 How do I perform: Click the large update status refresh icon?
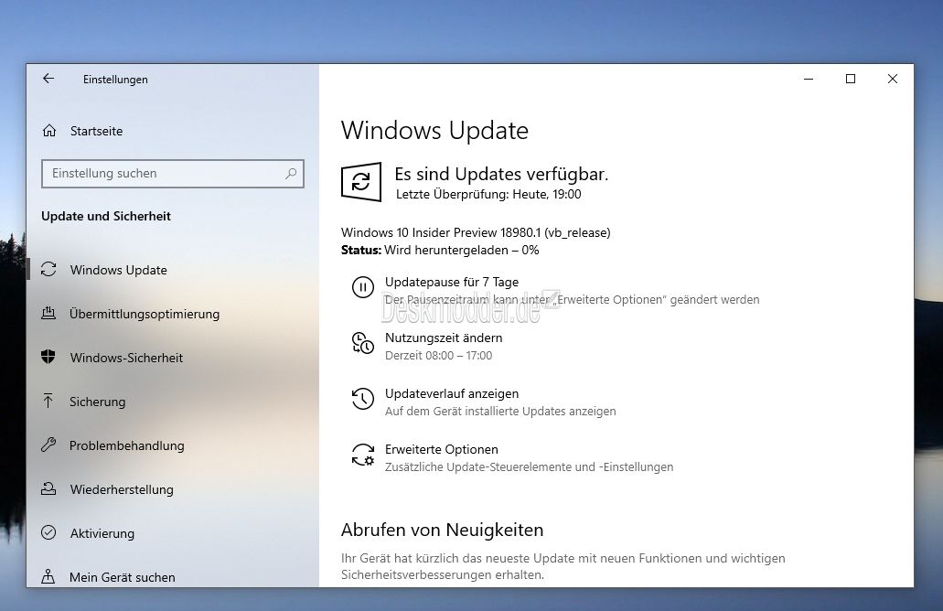pyautogui.click(x=361, y=182)
